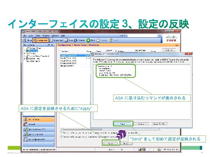Select the Configuration toolbar button
Image resolution: width=210 pixels, height=157 pixels.
41,40
